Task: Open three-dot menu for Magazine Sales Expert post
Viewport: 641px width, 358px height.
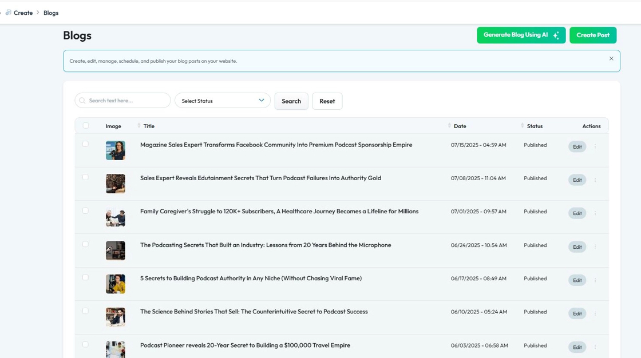Action: pyautogui.click(x=595, y=146)
